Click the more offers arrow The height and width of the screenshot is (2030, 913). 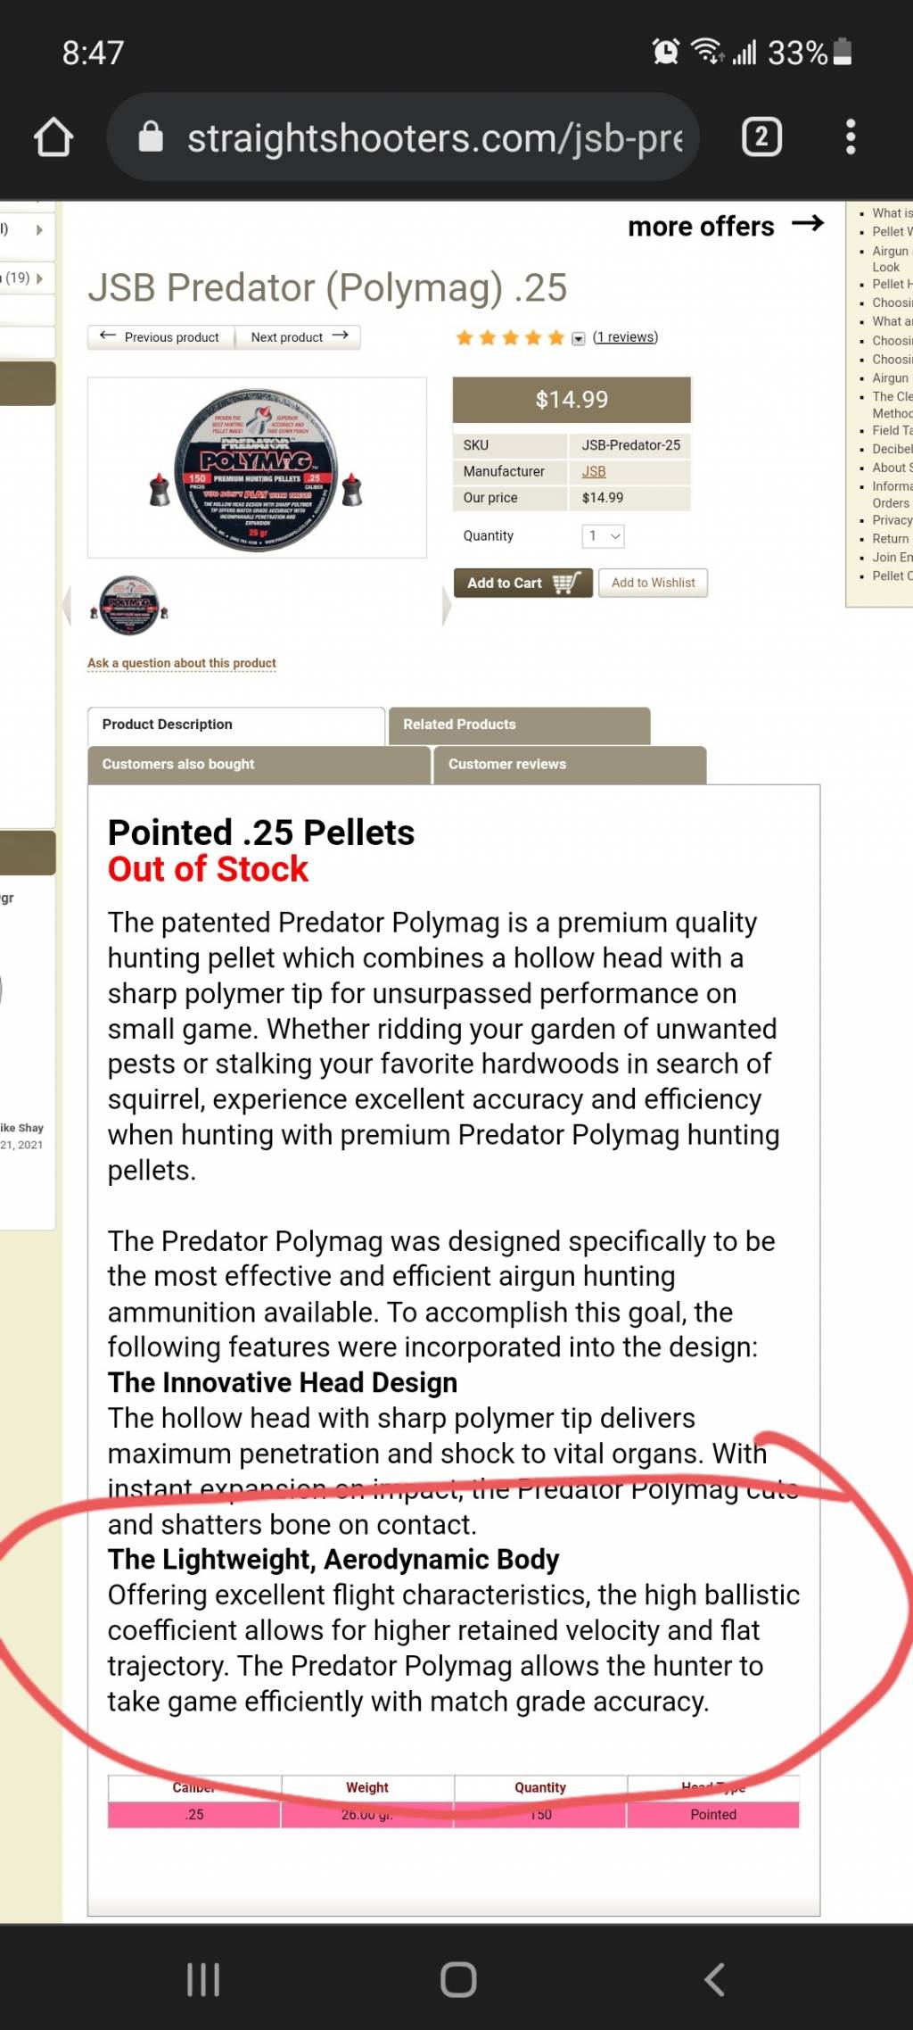(x=808, y=223)
